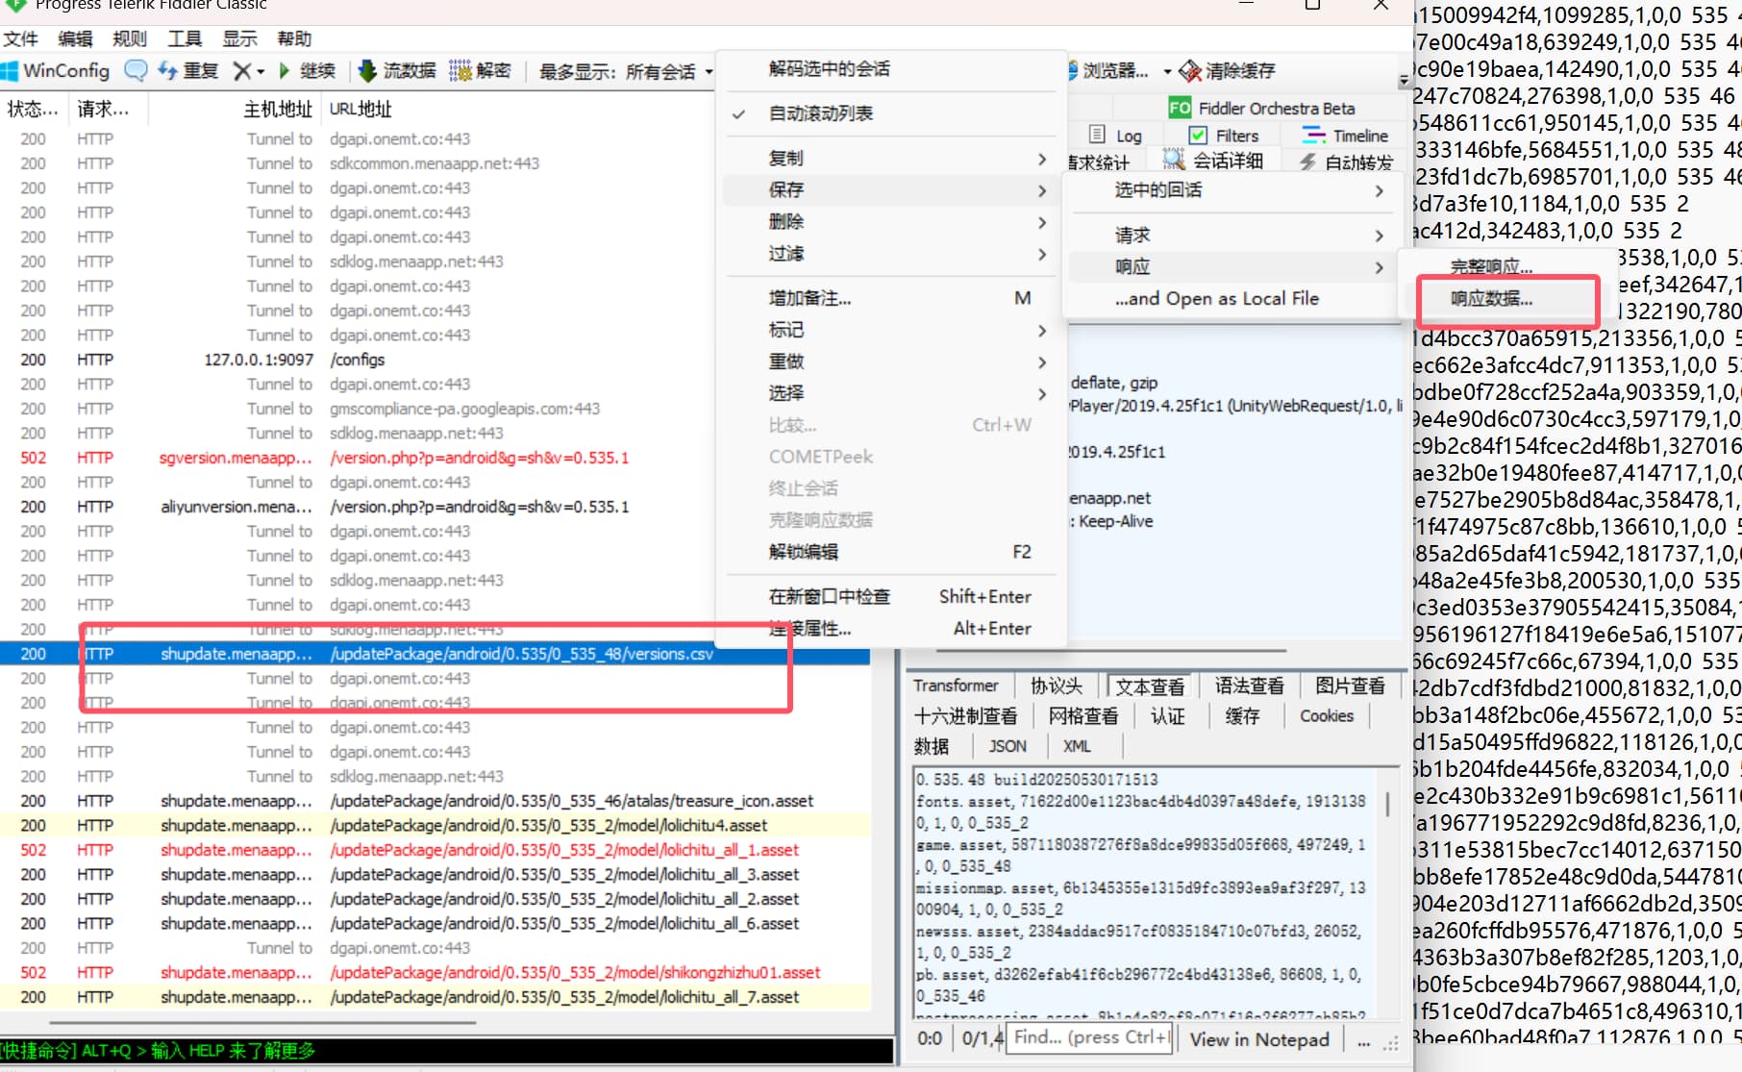This screenshot has width=1742, height=1072.
Task: Open the 帮助 menu
Action: [294, 38]
